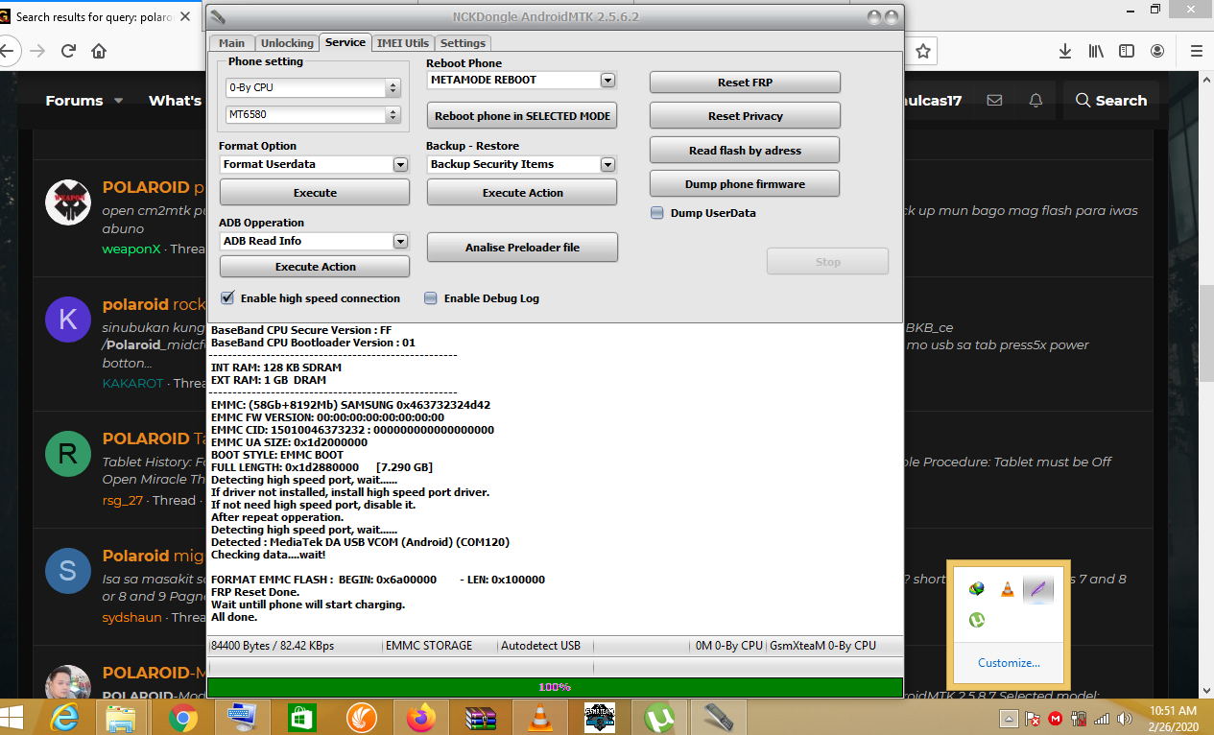This screenshot has width=1214, height=735.
Task: Switch to NCKDongle phone icon in taskbar
Action: point(719,717)
